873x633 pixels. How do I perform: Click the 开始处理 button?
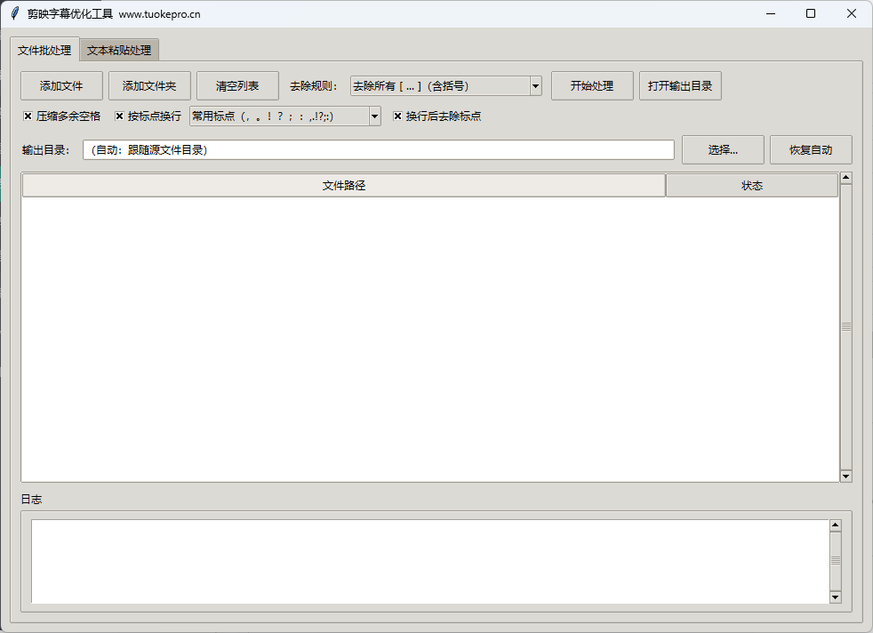click(592, 86)
